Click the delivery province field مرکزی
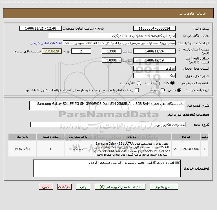The image size is (217, 210). [x=154, y=68]
